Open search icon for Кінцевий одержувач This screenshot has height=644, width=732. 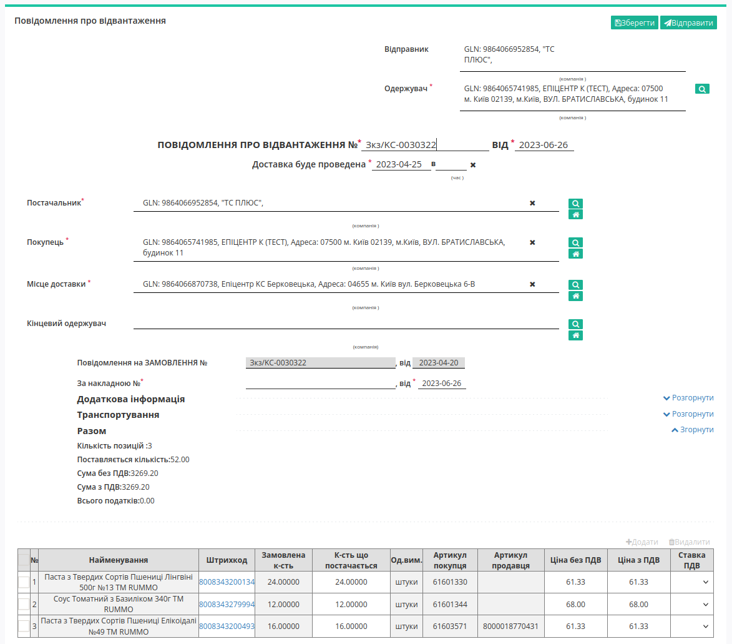575,324
